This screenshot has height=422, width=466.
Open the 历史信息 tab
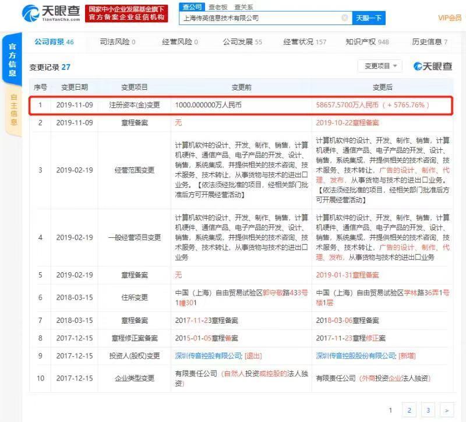tap(429, 42)
